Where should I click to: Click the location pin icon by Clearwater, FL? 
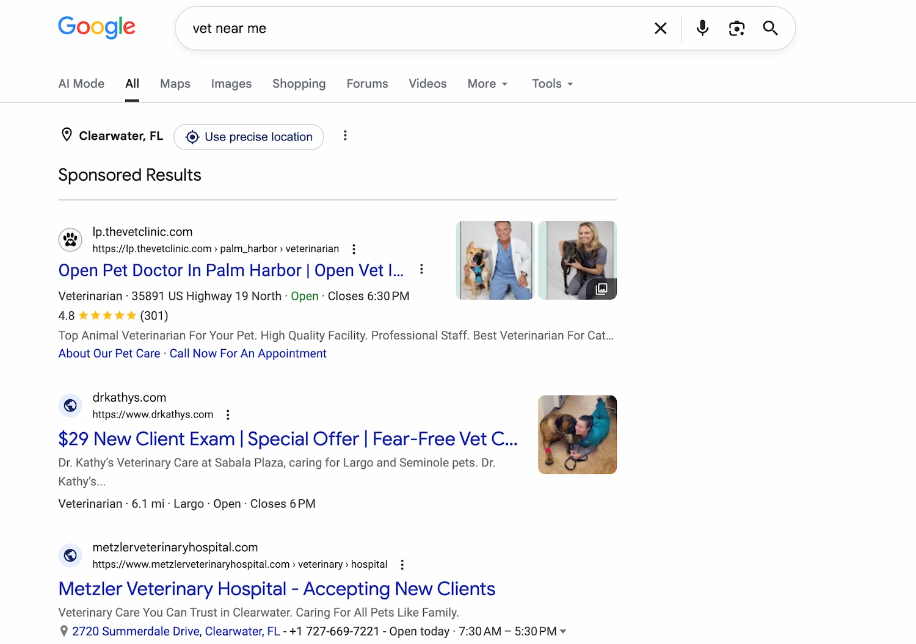(x=67, y=135)
